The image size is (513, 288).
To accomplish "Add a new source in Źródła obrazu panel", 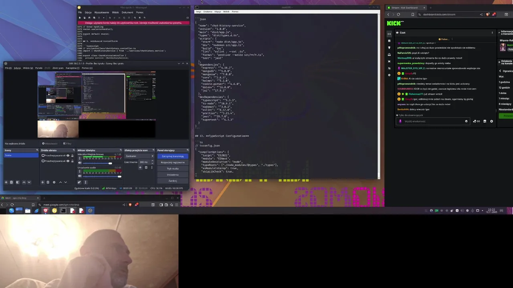I will pyautogui.click(x=42, y=182).
